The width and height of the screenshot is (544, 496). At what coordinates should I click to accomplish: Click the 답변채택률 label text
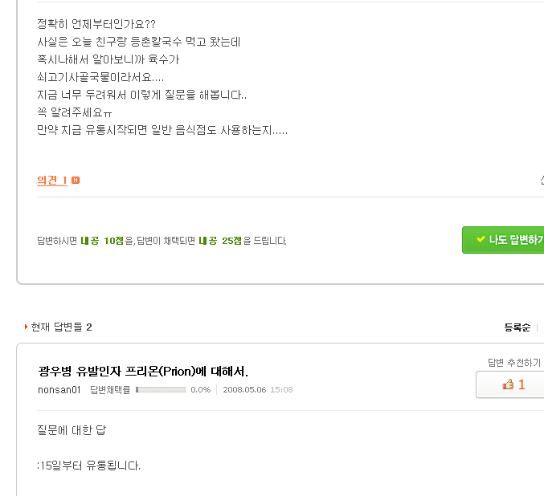tap(110, 390)
